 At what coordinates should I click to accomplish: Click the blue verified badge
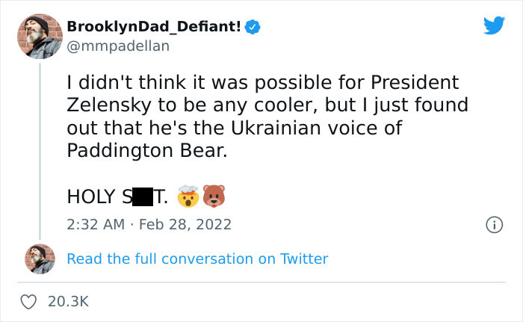tap(253, 28)
